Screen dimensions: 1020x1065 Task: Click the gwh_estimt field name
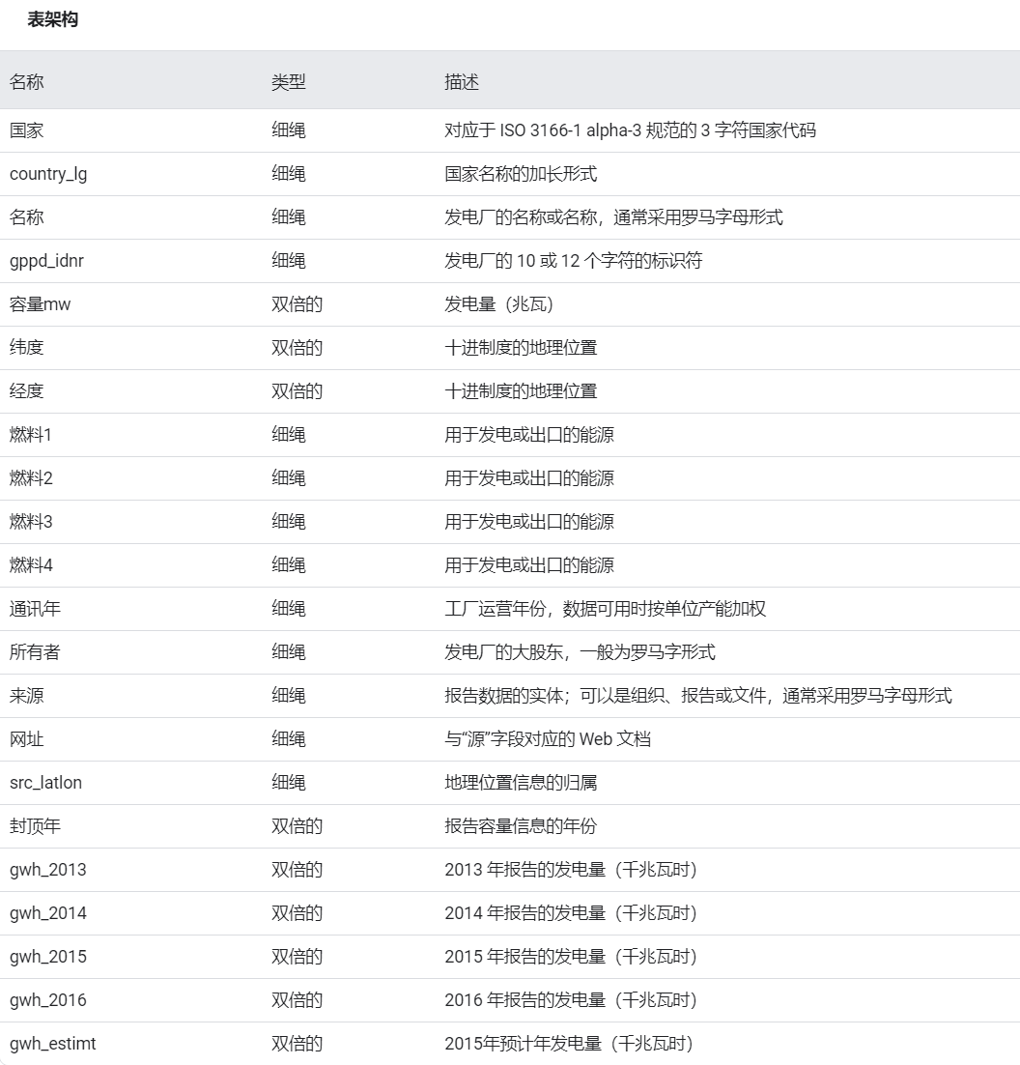pos(48,1044)
